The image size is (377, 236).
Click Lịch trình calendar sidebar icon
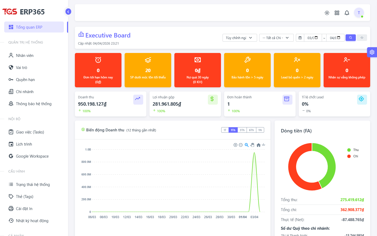(11, 144)
